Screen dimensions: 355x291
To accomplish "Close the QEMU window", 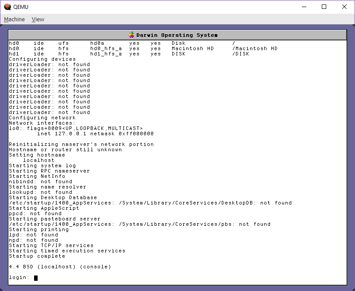I will [344, 7].
